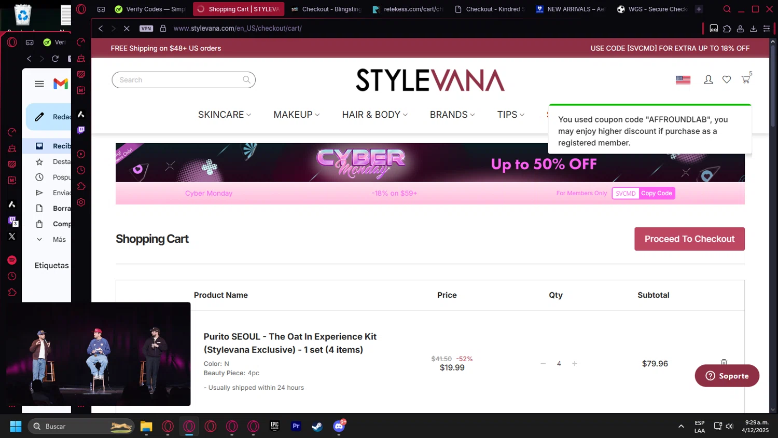Click the stop loading X button

pyautogui.click(x=126, y=29)
